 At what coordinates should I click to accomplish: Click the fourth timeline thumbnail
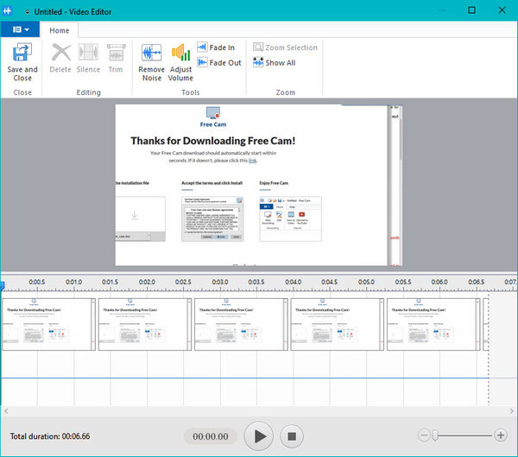tap(338, 325)
